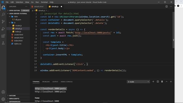Collapse the js folder
Image resolution: width=183 pixels, height=103 pixels.
pos(15,23)
